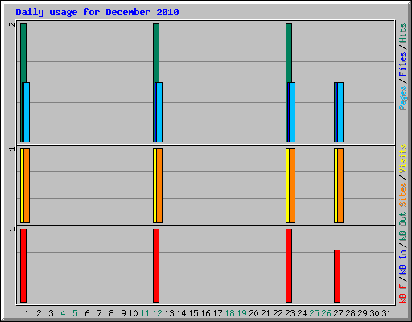Click the red kB F bar on day 12
Viewport: 412px width, 322px height.
point(156,266)
